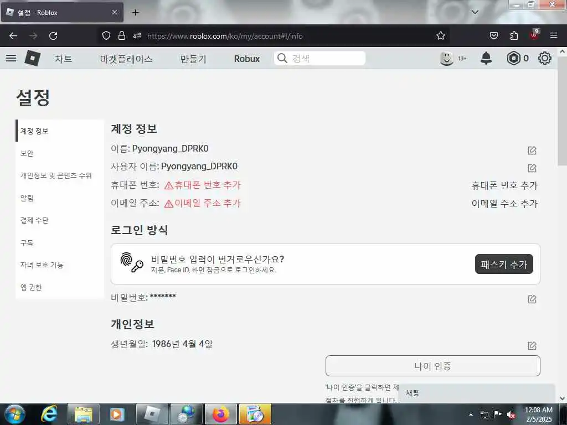Screen dimensions: 567x425
Task: Open the Firefox hamburger application menu
Action: coord(554,35)
